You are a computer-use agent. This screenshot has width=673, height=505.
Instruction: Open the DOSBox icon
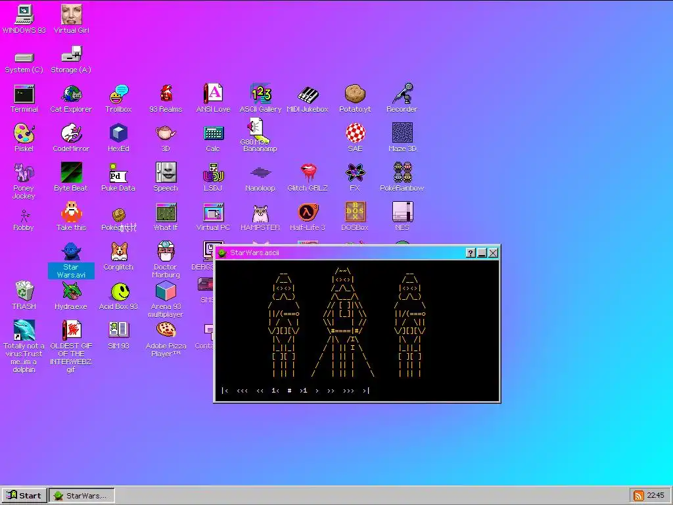pyautogui.click(x=355, y=216)
